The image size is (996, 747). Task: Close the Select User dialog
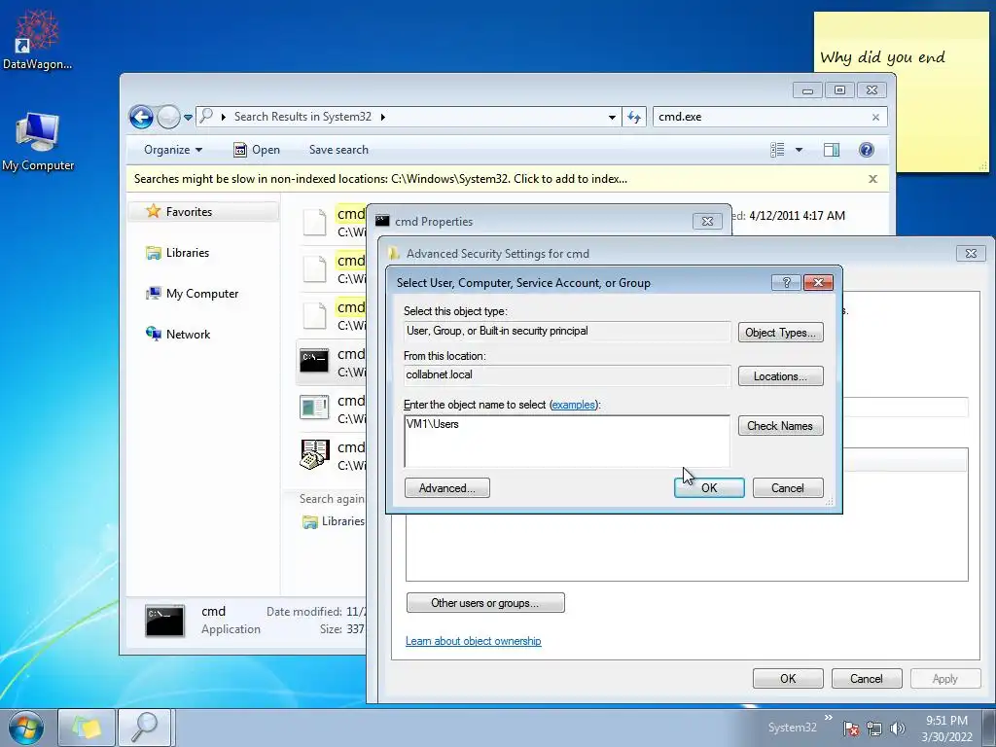tap(818, 283)
